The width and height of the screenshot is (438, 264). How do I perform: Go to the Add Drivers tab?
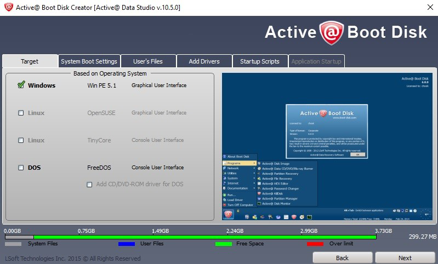[204, 61]
